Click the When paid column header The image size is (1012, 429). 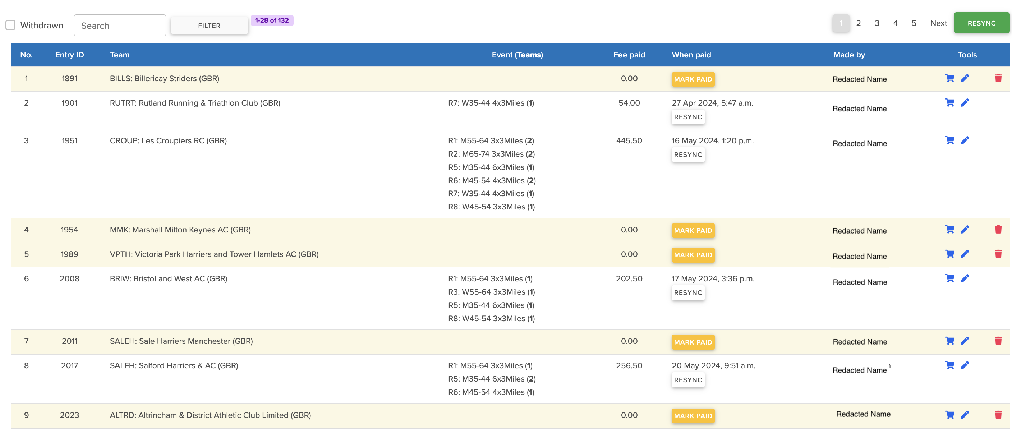[x=691, y=55]
